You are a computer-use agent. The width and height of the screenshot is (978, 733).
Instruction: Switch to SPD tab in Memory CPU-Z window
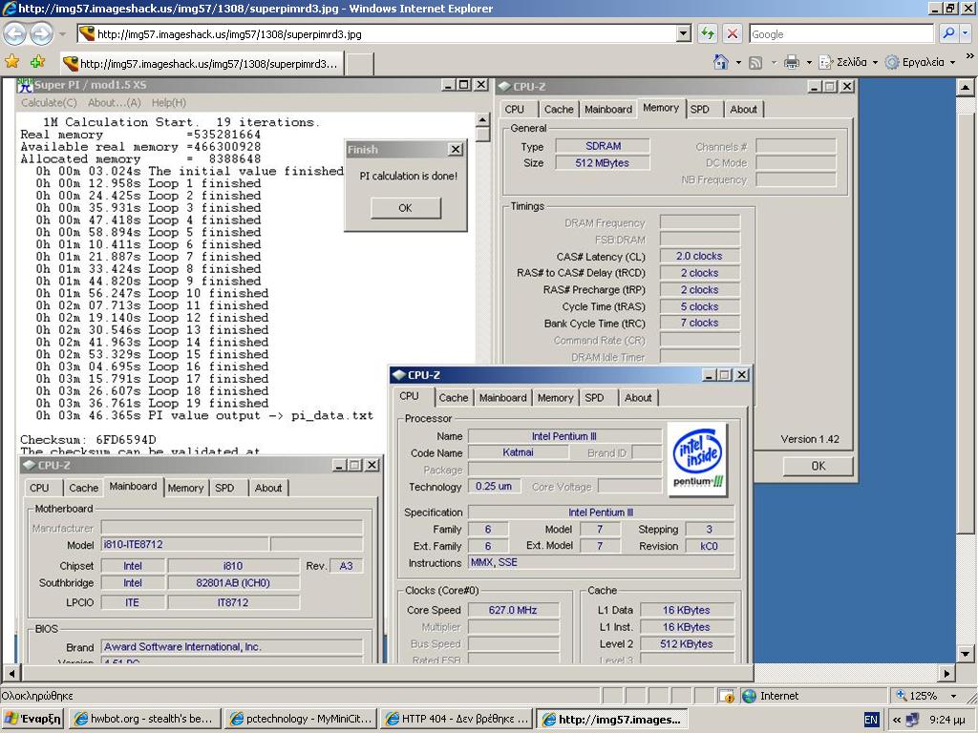point(700,109)
